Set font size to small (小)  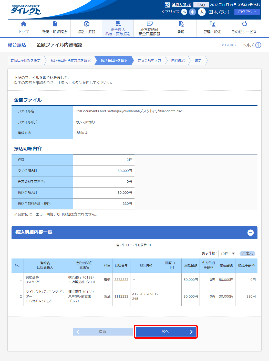184,12
